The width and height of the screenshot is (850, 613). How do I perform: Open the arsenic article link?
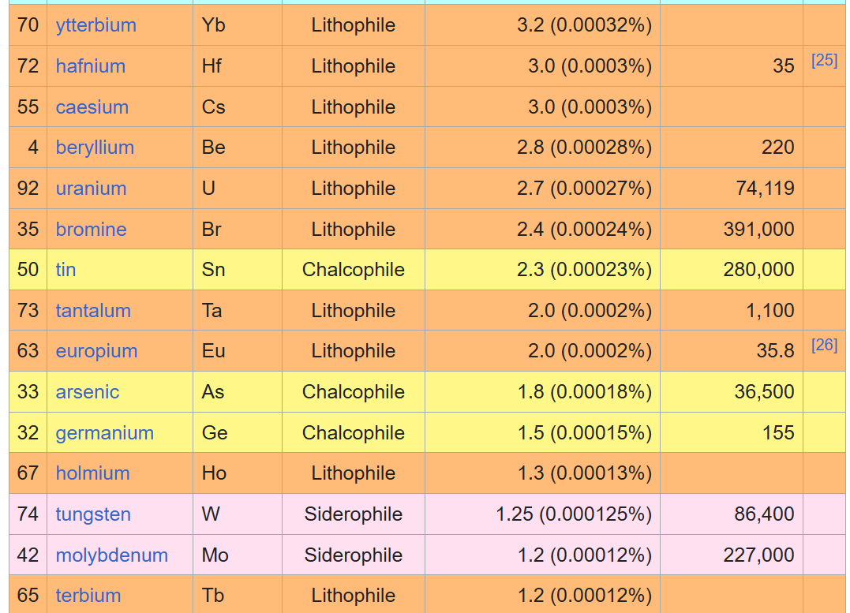88,392
